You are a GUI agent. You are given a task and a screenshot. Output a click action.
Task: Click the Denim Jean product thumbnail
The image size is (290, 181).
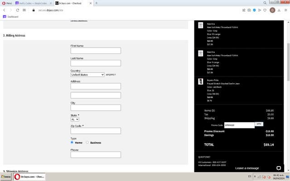click(200, 81)
